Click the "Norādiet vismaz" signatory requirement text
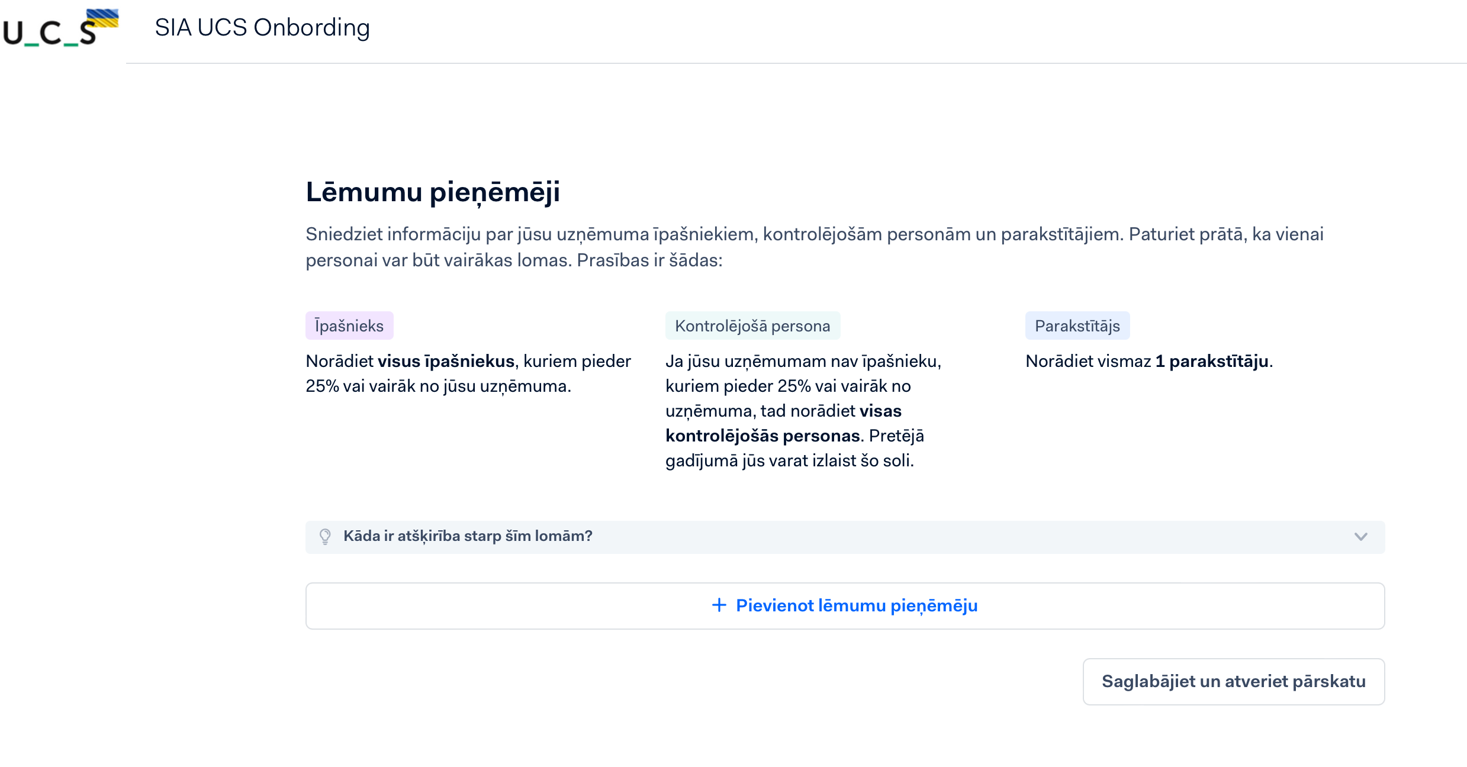This screenshot has height=767, width=1467. click(1088, 361)
